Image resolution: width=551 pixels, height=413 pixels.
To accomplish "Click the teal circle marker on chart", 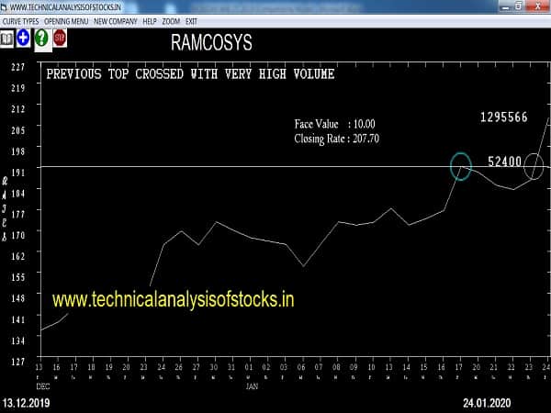I will coord(461,166).
